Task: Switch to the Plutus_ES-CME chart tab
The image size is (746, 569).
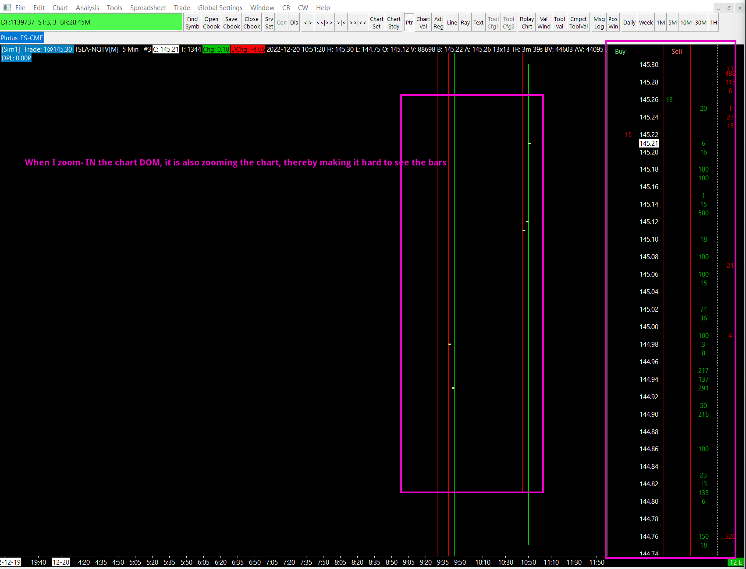Action: tap(22, 38)
